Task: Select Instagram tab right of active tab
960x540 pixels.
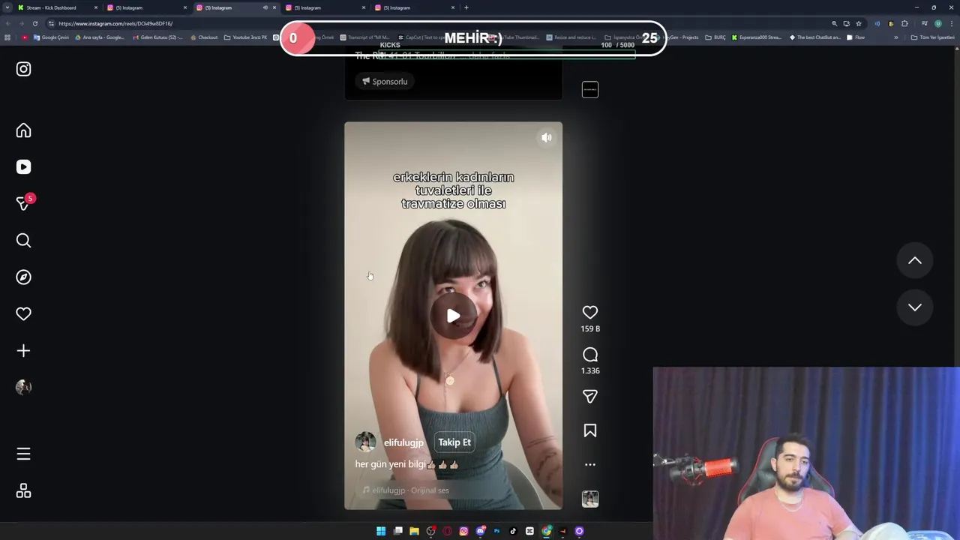Action: pyautogui.click(x=325, y=7)
